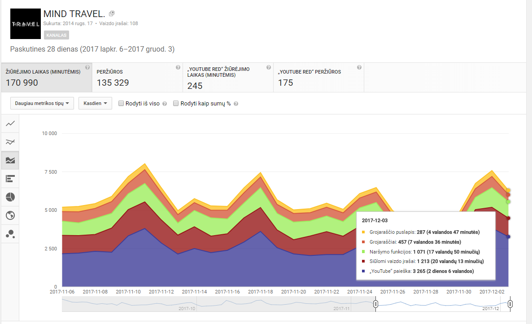Open the interactive map globe icon
Viewport: 532px width, 324px height.
[10, 215]
